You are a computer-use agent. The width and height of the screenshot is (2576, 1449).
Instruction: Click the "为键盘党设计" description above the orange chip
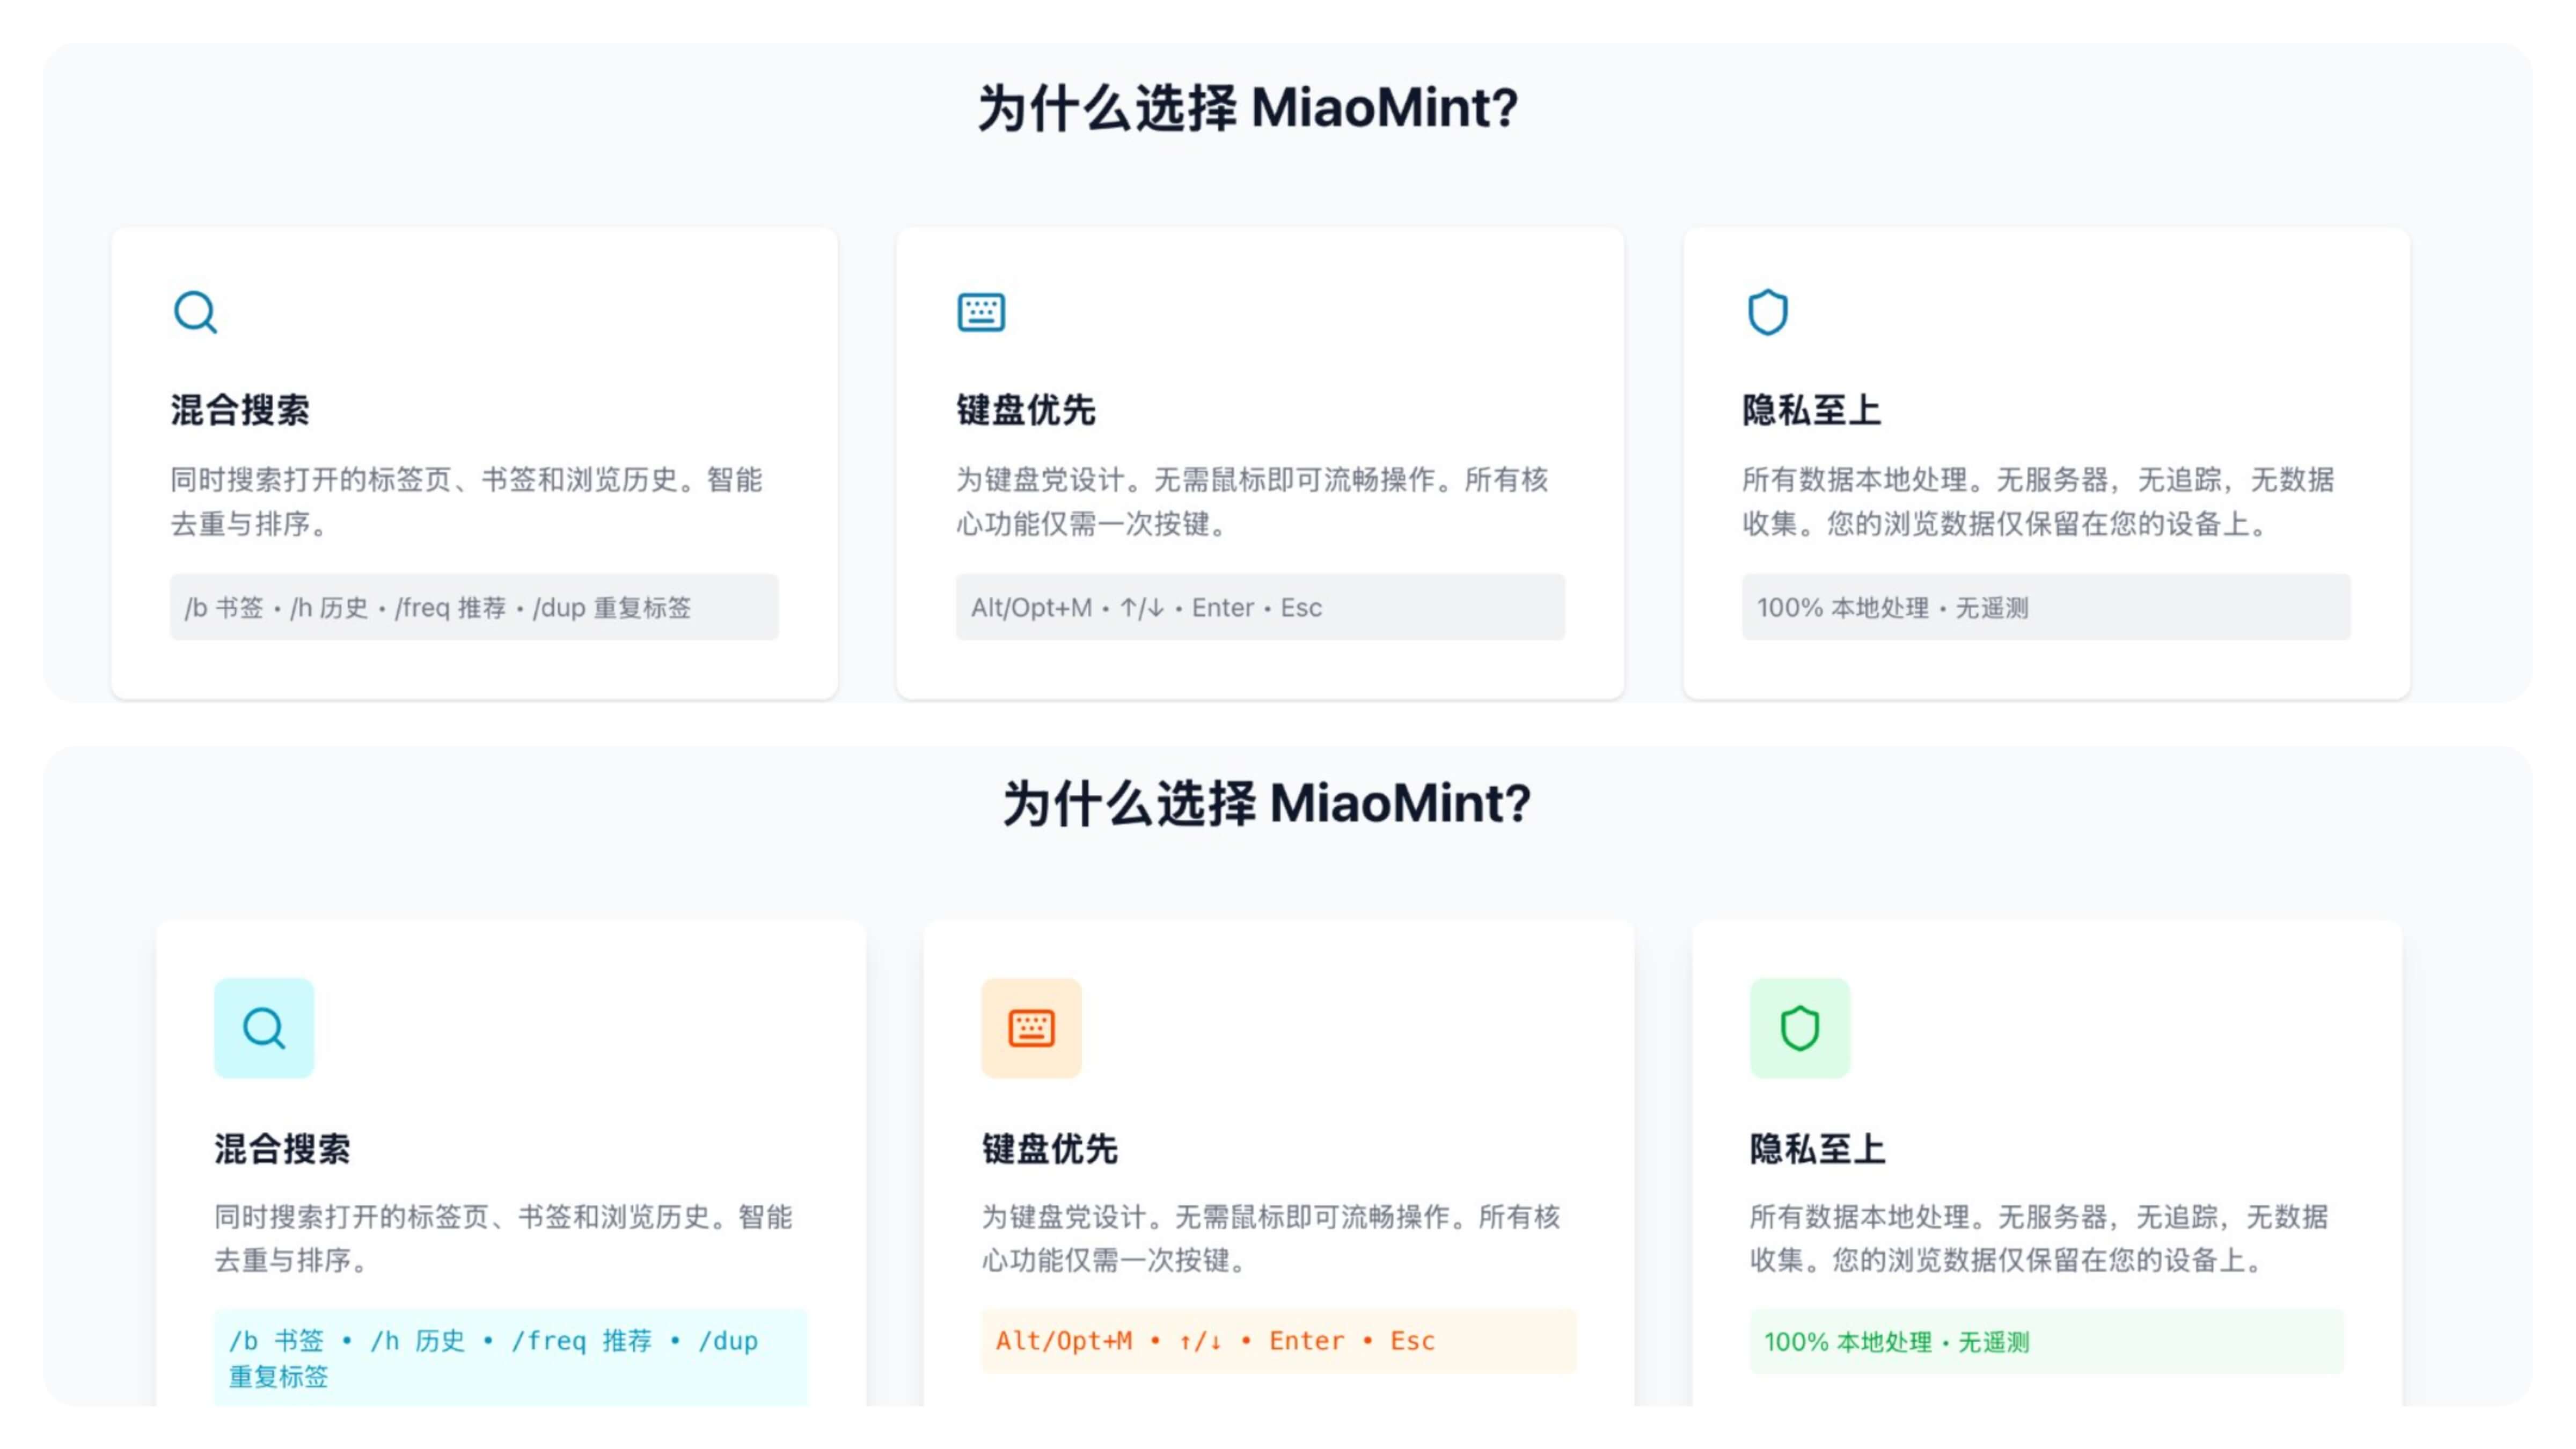coord(1270,1238)
